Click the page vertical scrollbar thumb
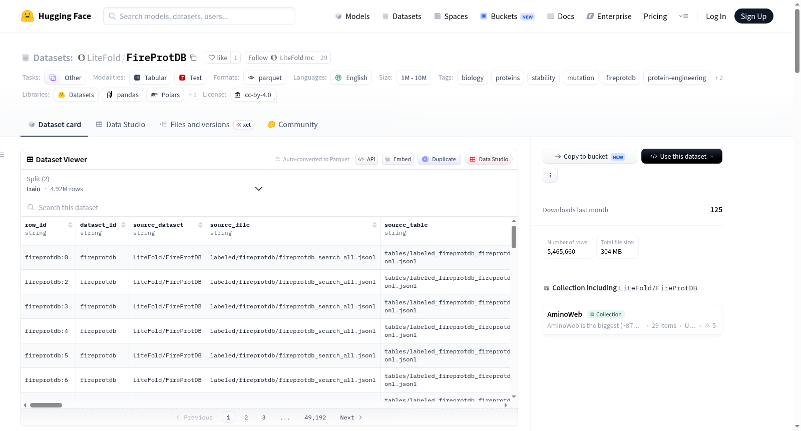The image size is (801, 431). [797, 41]
